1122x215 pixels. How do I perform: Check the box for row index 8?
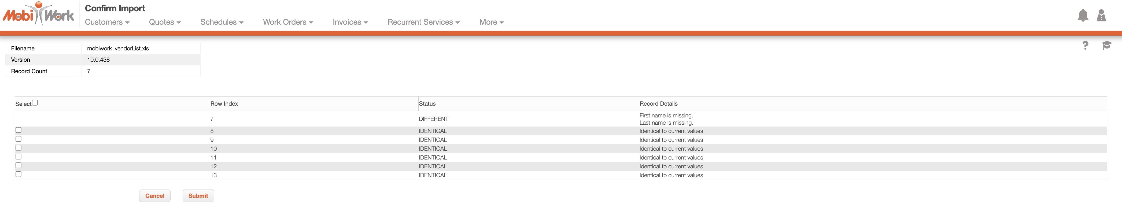point(18,130)
